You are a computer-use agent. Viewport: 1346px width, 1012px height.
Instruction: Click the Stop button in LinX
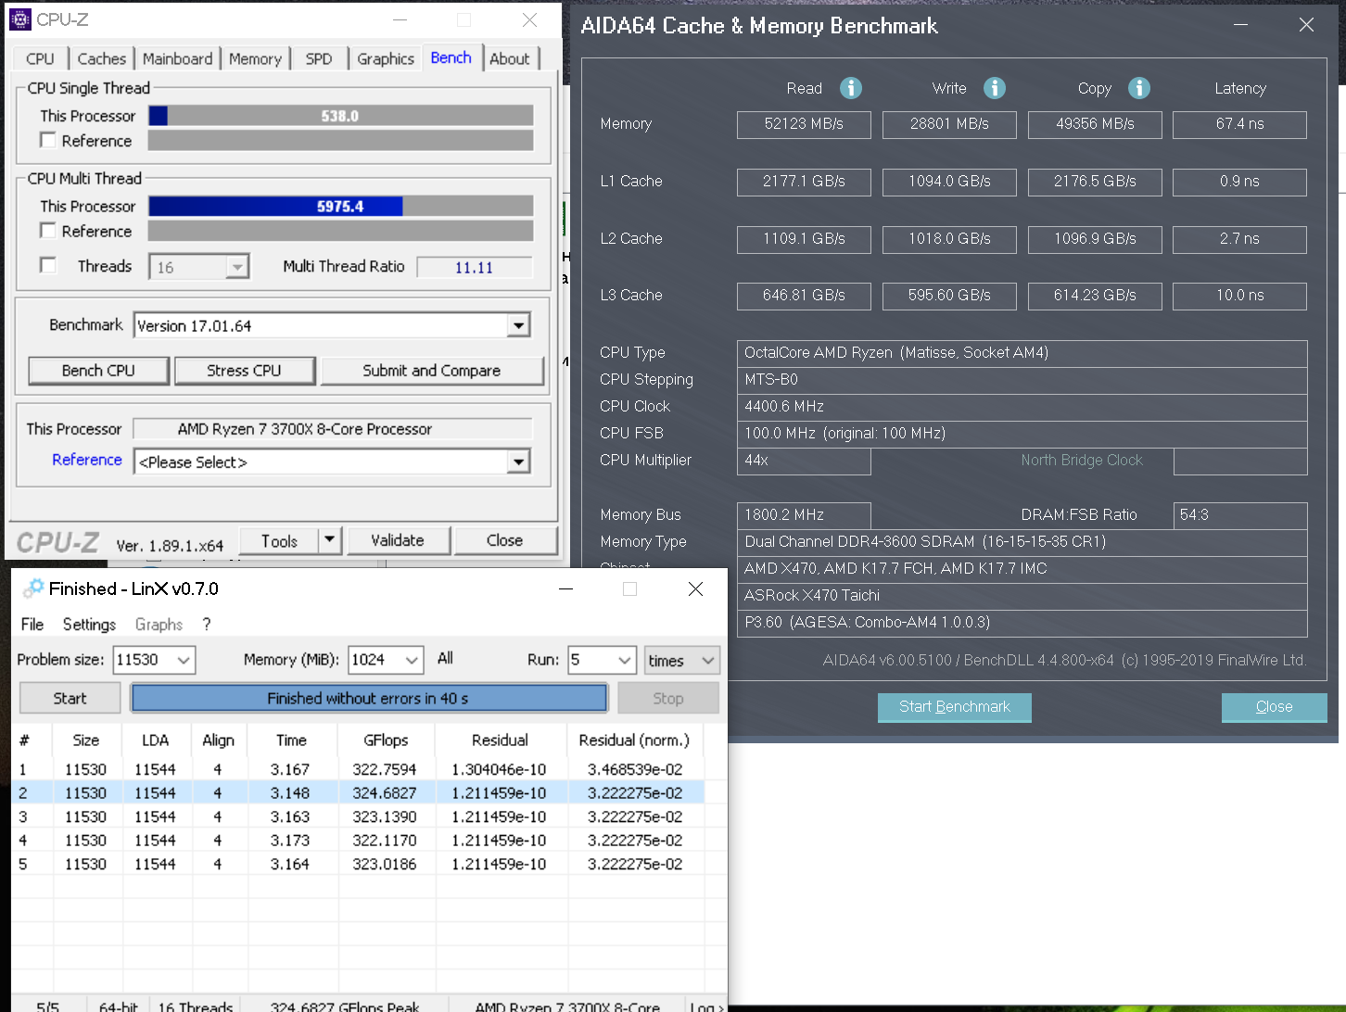click(x=668, y=698)
